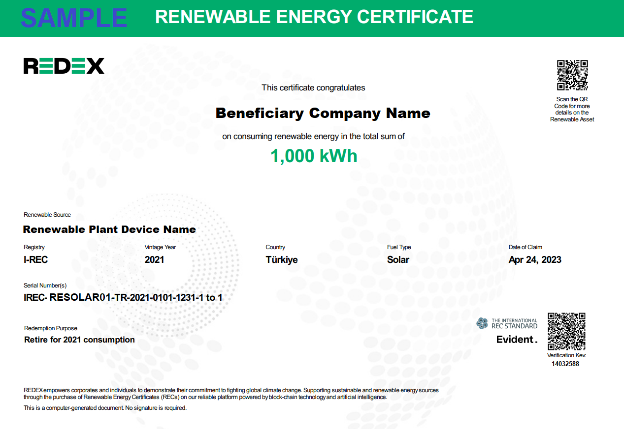624x429 pixels.
Task: Click the top-right renewable asset QR code
Action: click(x=572, y=75)
